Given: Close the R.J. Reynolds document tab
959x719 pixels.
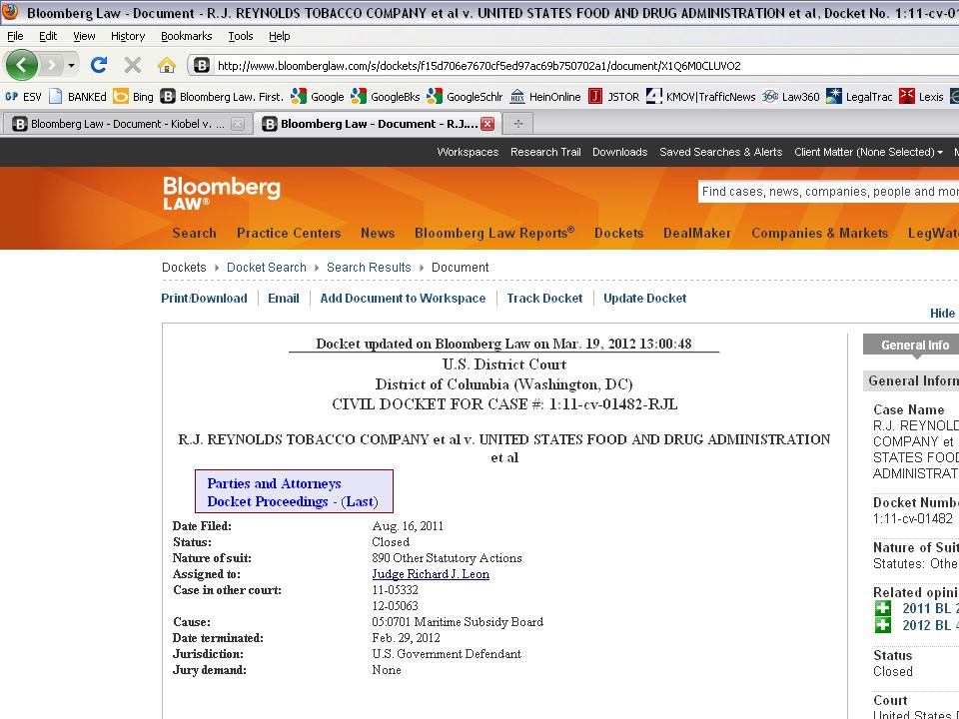Looking at the screenshot, I should point(487,124).
